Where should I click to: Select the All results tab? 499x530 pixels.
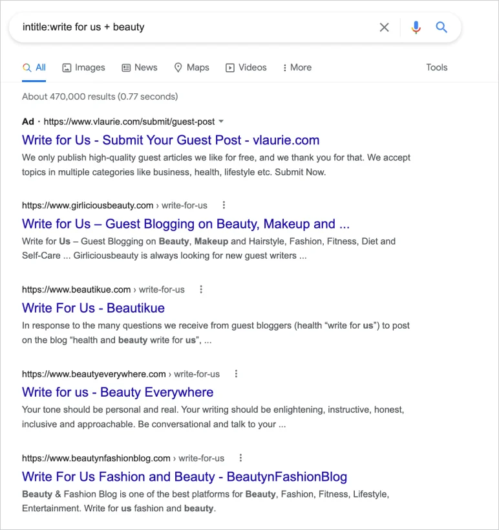tap(34, 67)
